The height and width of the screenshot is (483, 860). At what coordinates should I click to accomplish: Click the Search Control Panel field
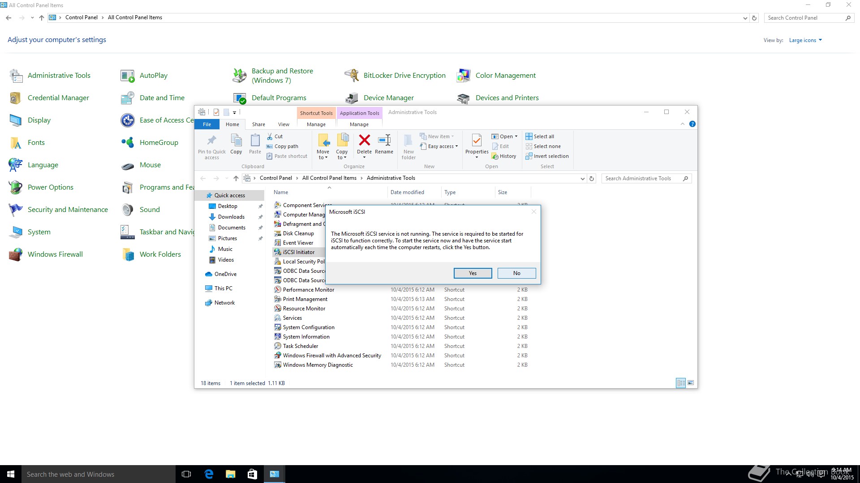(808, 18)
